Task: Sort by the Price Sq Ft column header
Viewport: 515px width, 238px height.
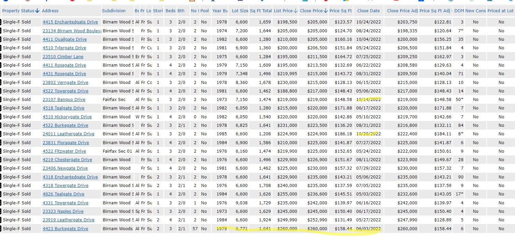Action: 340,11
